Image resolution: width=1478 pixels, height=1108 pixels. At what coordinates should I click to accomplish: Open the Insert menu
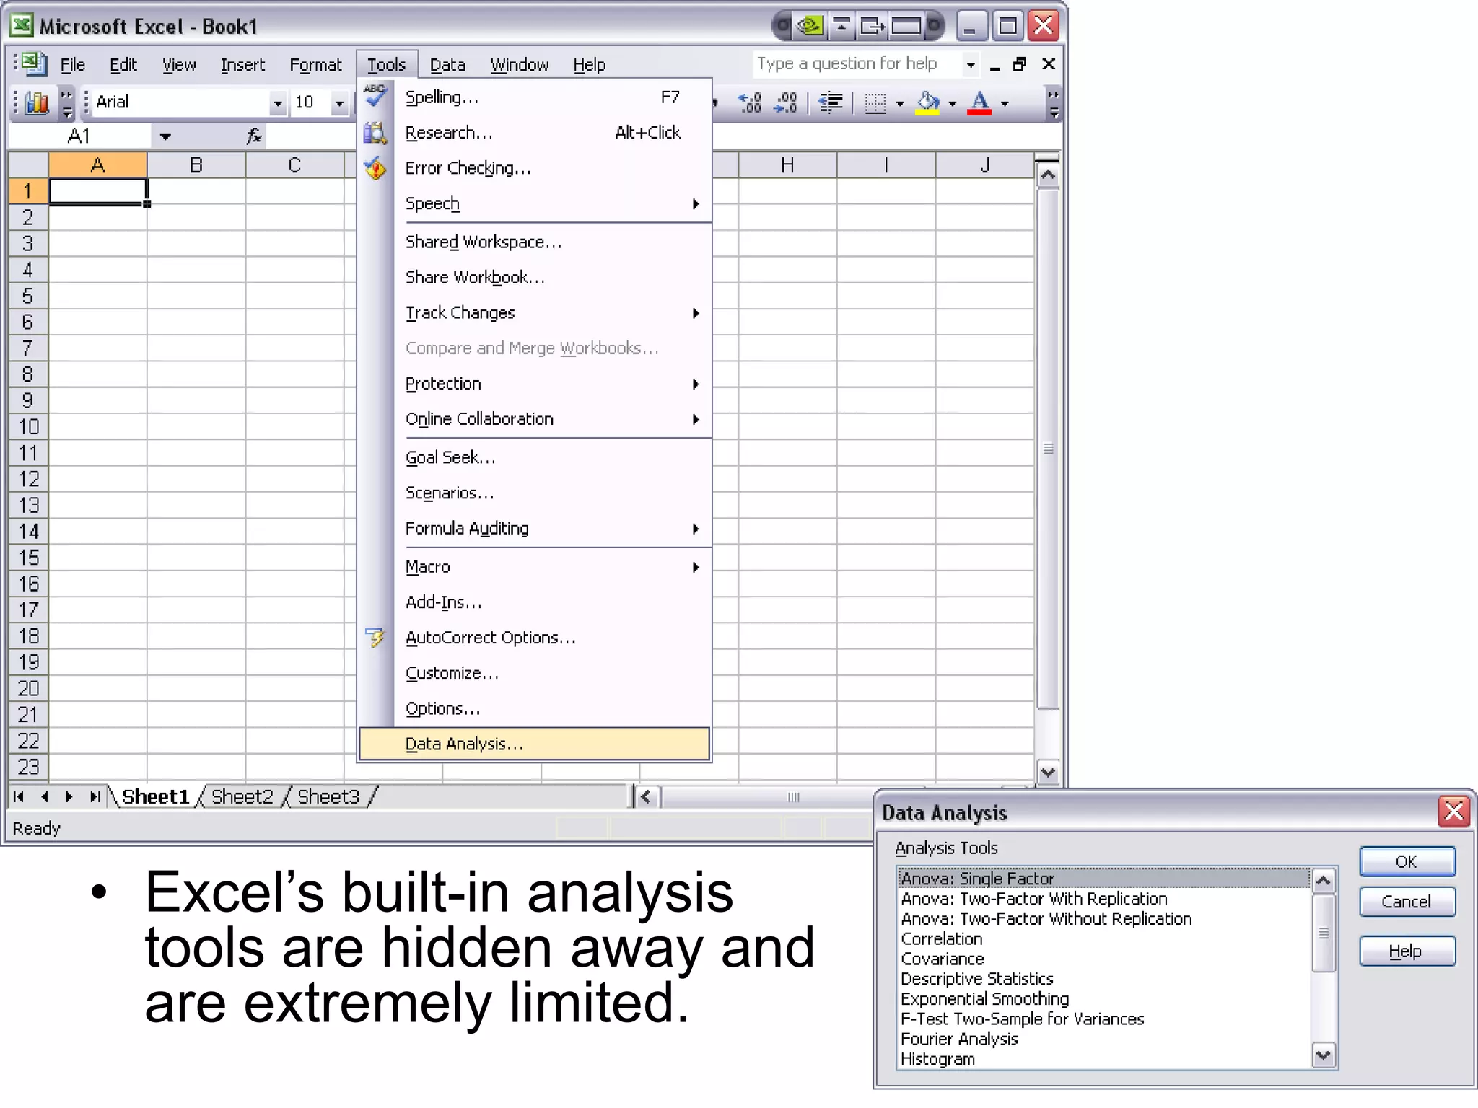[x=243, y=65]
